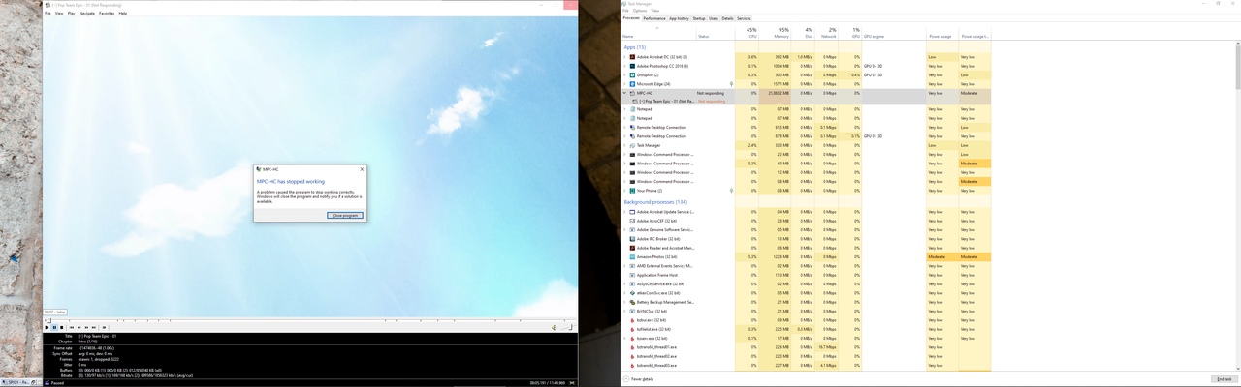Screen dimensions: 1241x387
Task: Expand the Your Phone process group
Action: click(624, 191)
